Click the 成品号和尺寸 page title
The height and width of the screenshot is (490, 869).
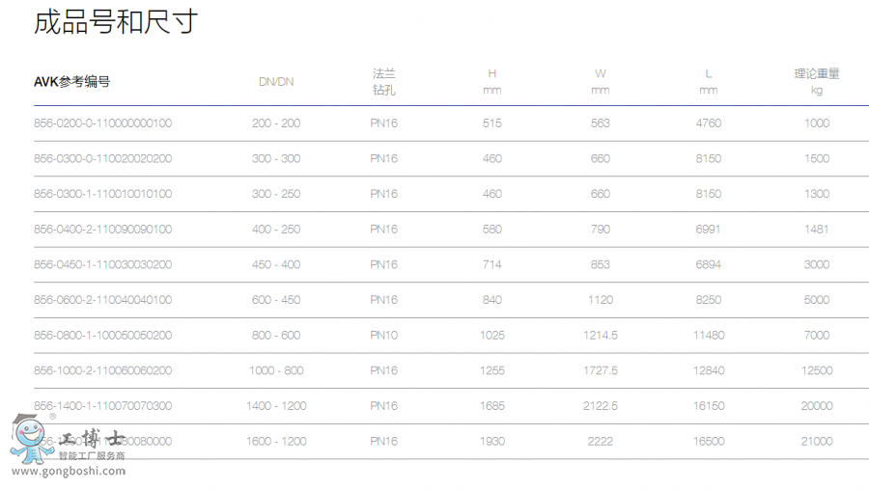(x=116, y=22)
